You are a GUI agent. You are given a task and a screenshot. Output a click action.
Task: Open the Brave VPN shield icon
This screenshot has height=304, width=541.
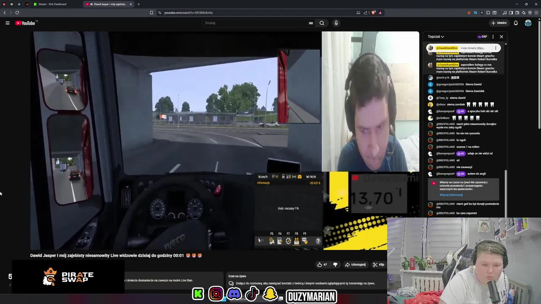pos(530,13)
